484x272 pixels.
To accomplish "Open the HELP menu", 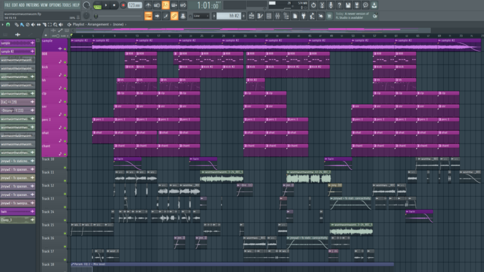I will pyautogui.click(x=76, y=5).
